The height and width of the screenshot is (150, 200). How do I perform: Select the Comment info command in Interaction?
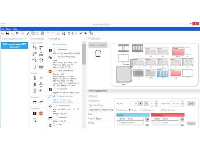(x=35, y=113)
